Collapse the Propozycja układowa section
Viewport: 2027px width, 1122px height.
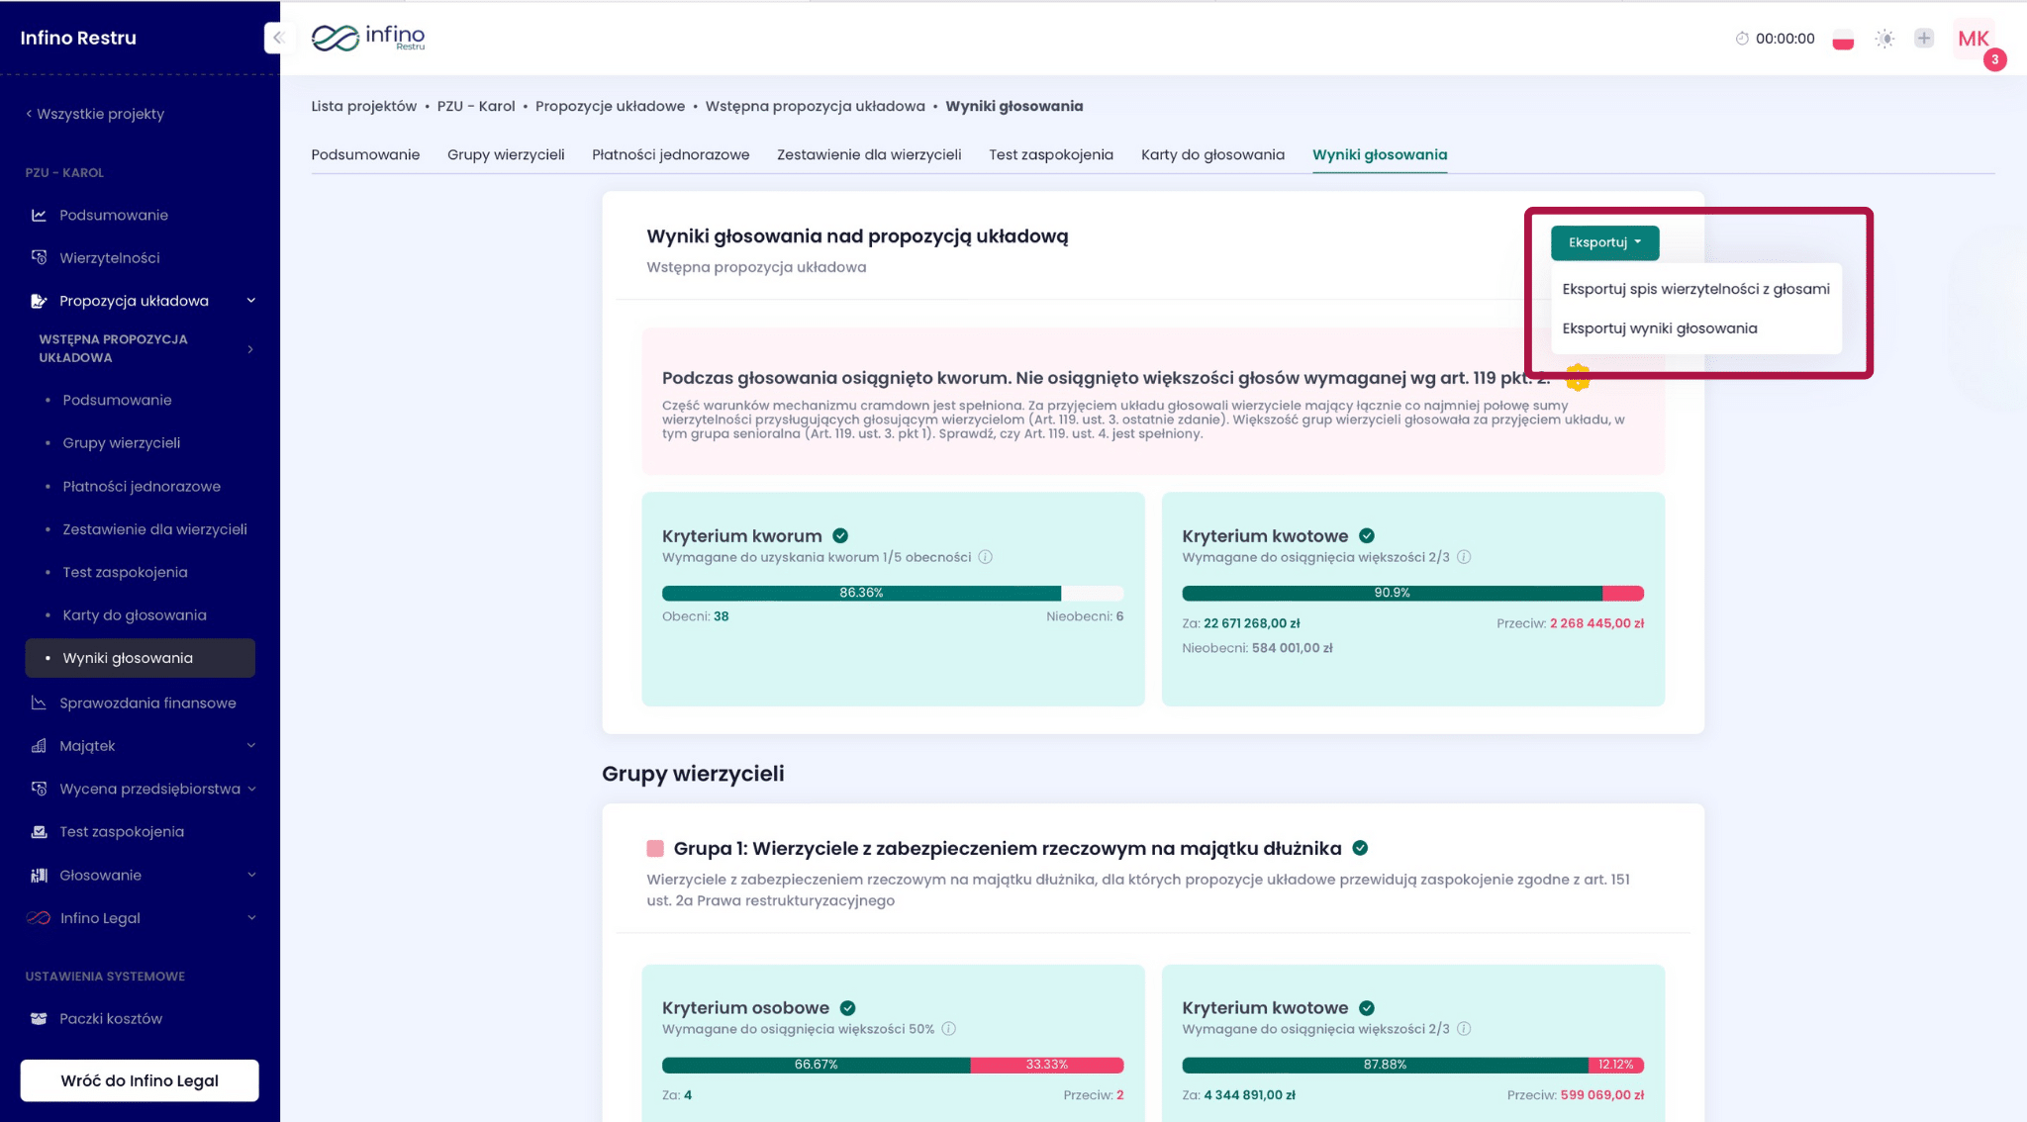point(250,301)
